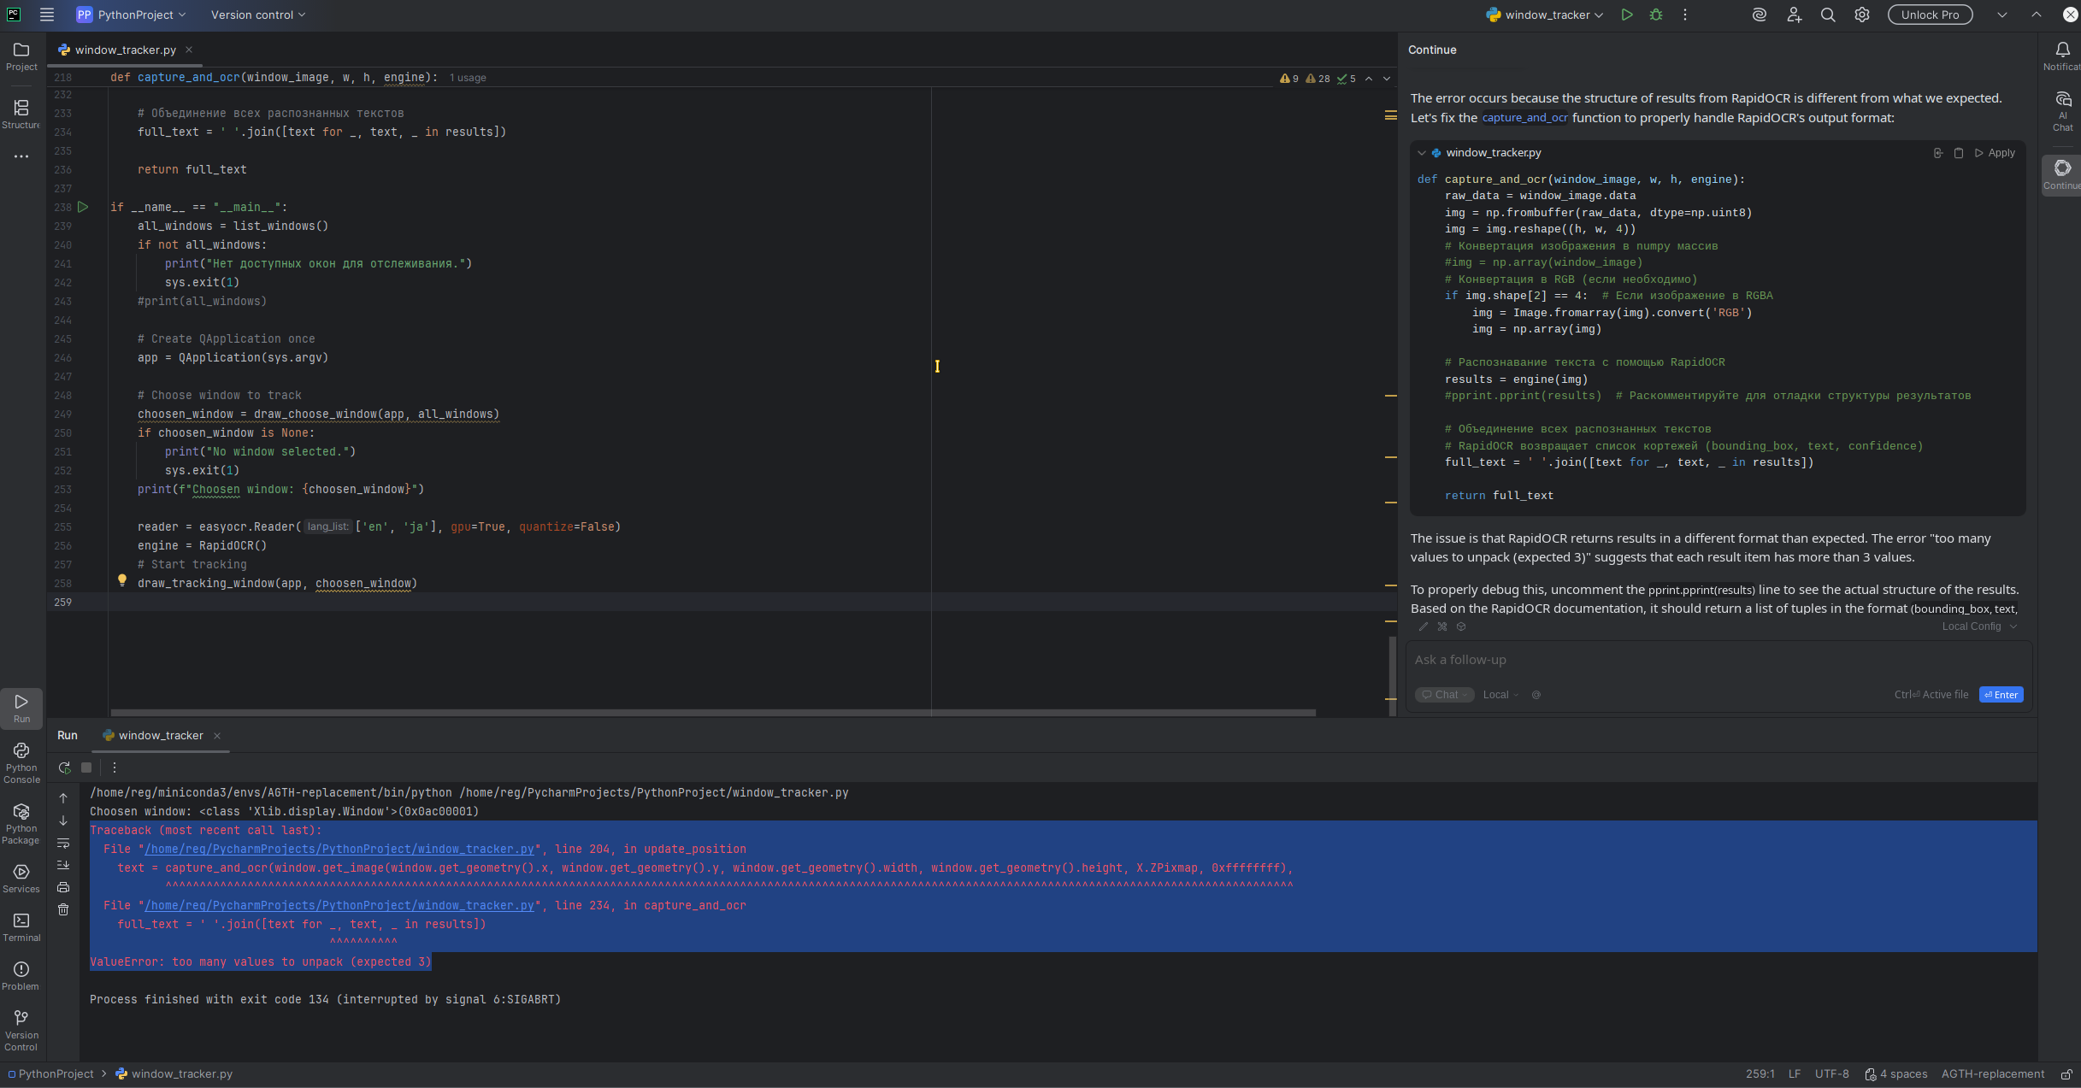Viewport: 2081px width, 1088px height.
Task: Jump down the stack trace arrow
Action: (63, 820)
